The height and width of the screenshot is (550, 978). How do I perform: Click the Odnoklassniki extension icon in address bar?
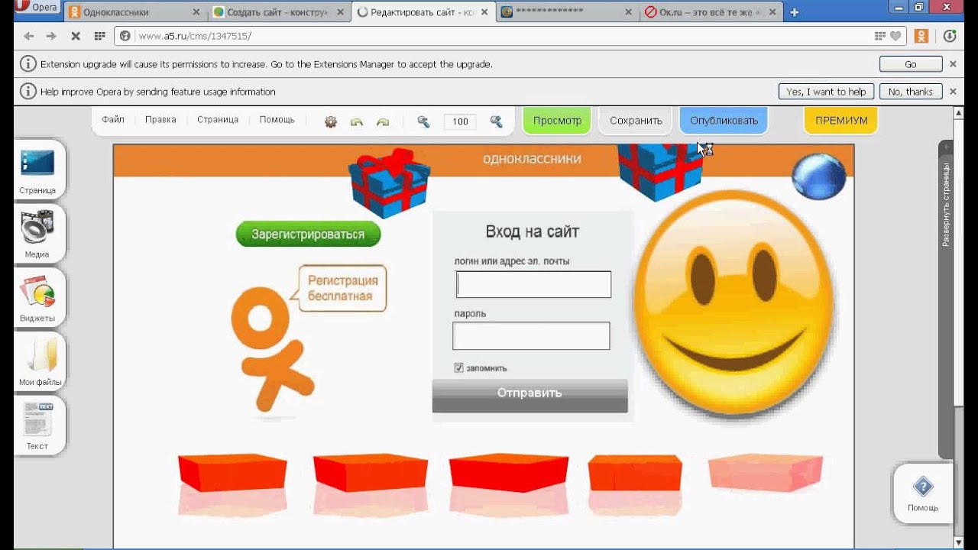921,36
